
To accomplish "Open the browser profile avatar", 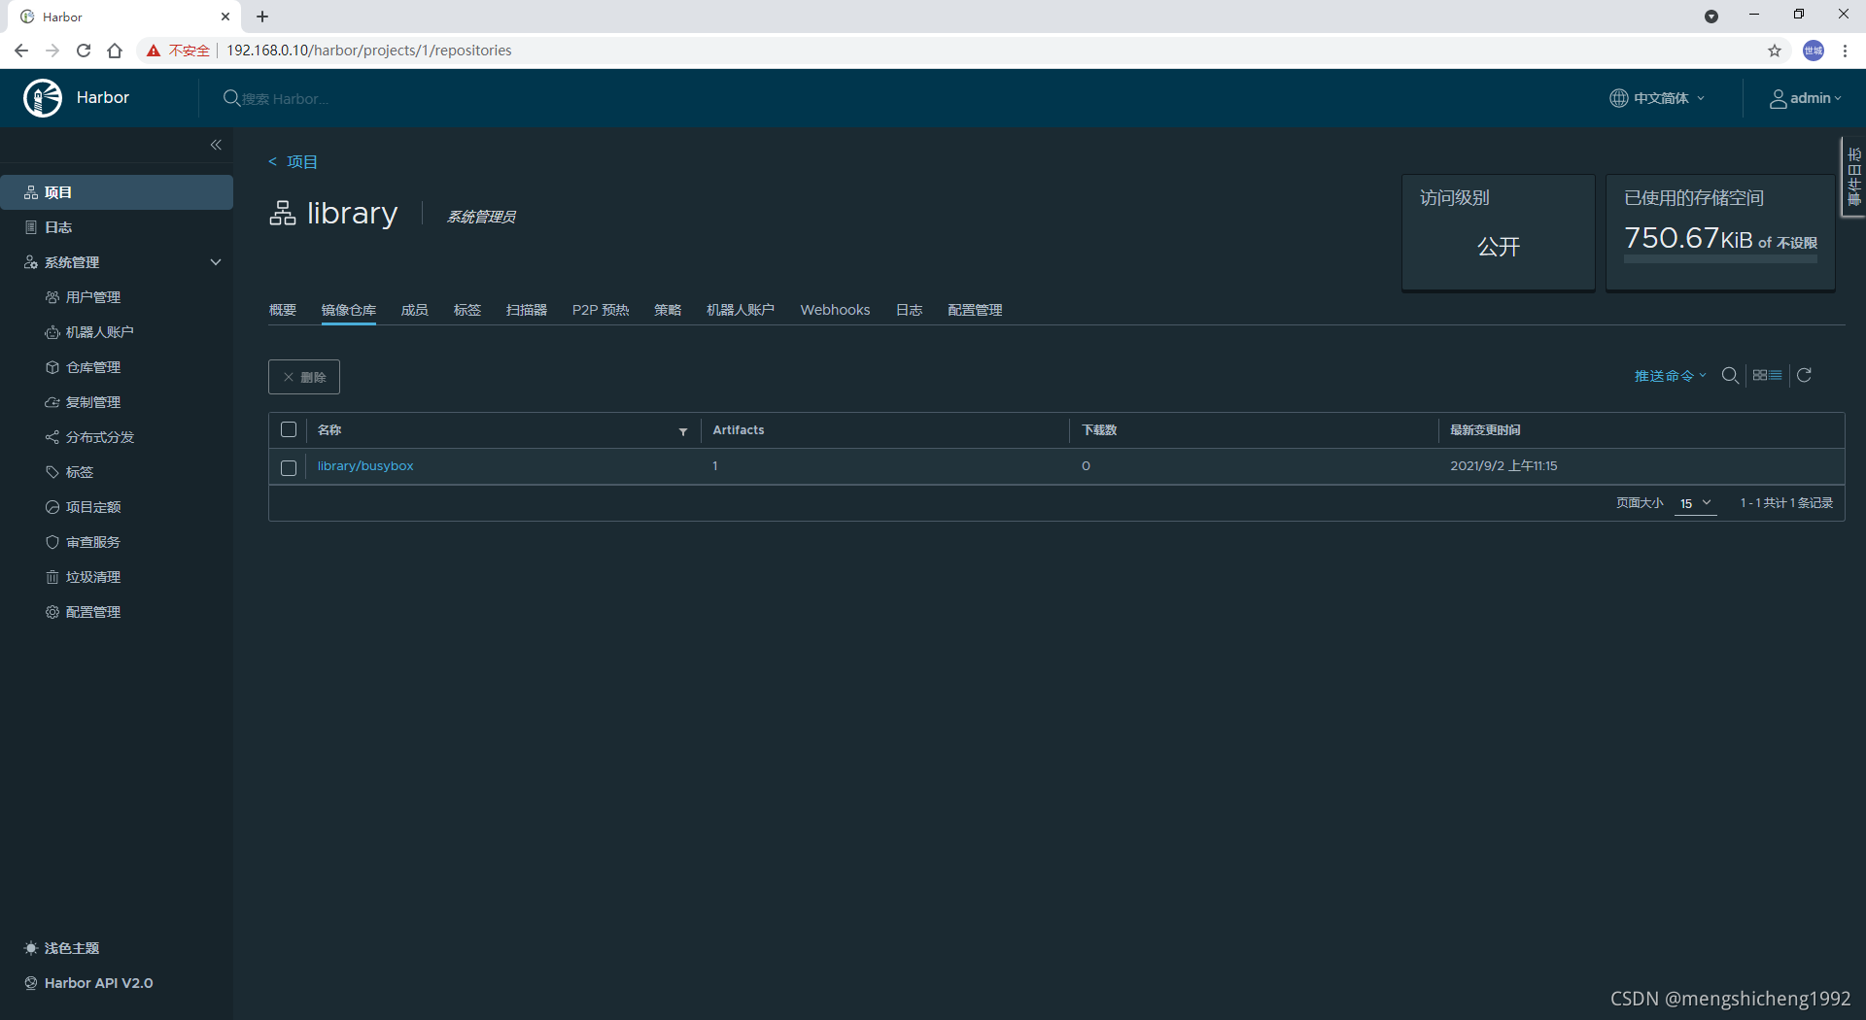I will pyautogui.click(x=1814, y=51).
